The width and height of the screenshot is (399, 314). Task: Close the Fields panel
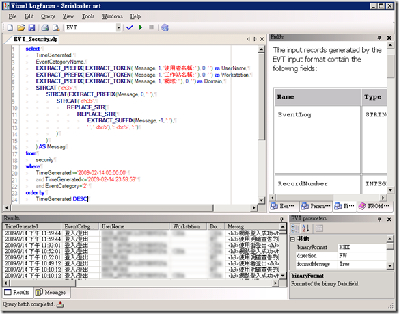tap(389, 38)
